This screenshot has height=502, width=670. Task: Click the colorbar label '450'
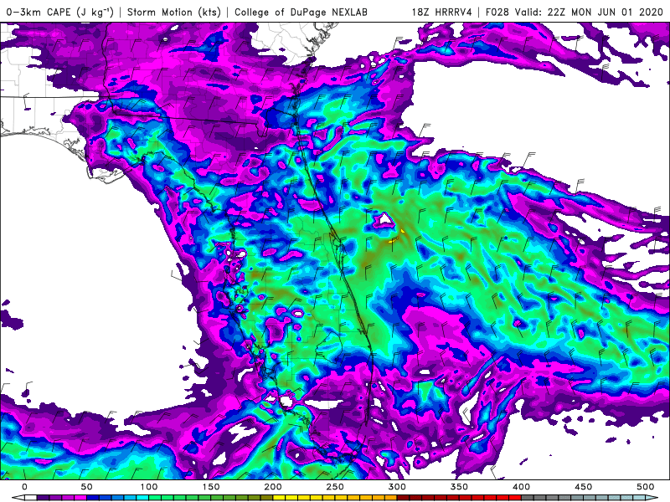click(x=583, y=487)
